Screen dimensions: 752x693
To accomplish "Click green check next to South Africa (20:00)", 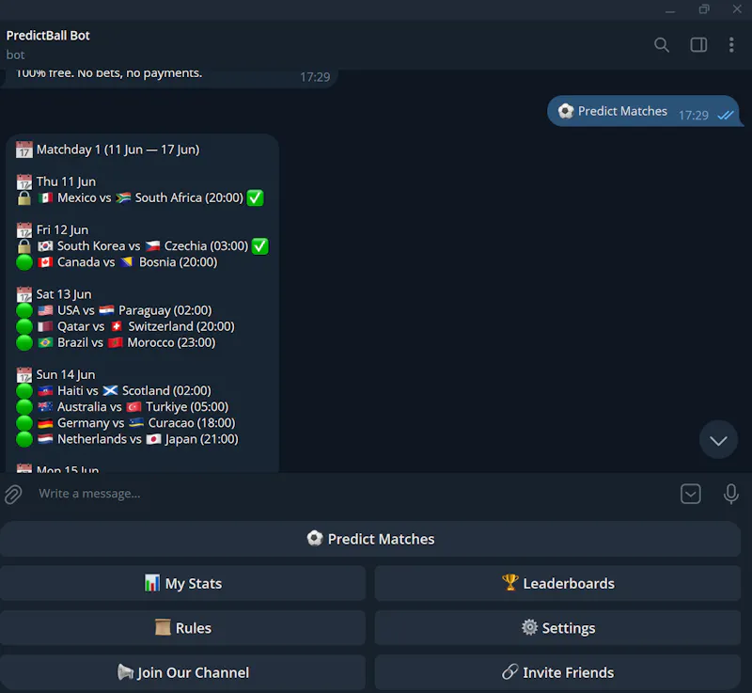I will (x=255, y=197).
